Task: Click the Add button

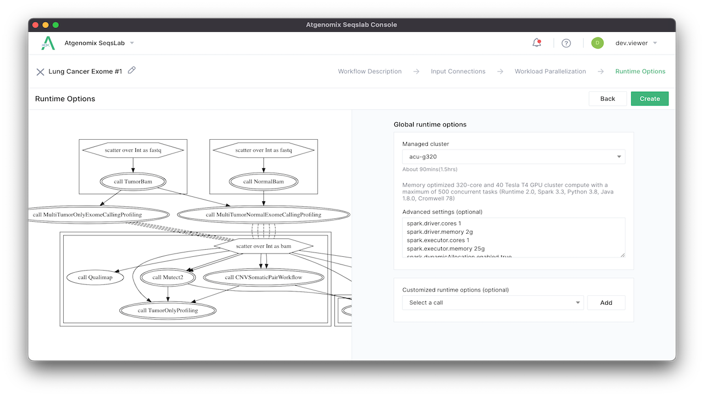Action: (606, 302)
